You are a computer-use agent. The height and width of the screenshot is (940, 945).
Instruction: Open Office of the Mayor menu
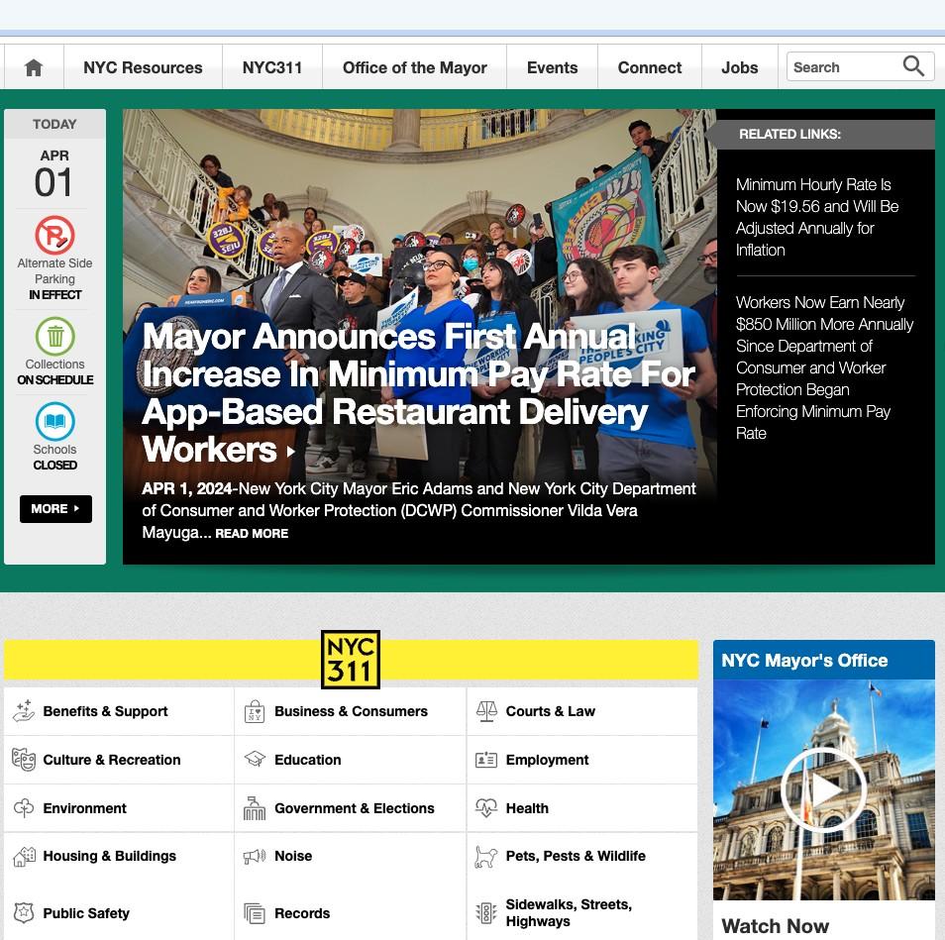pos(415,67)
